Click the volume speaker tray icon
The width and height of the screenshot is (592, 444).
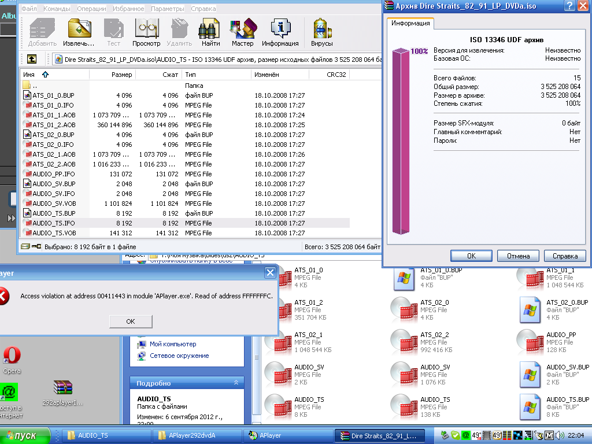[x=559, y=436]
